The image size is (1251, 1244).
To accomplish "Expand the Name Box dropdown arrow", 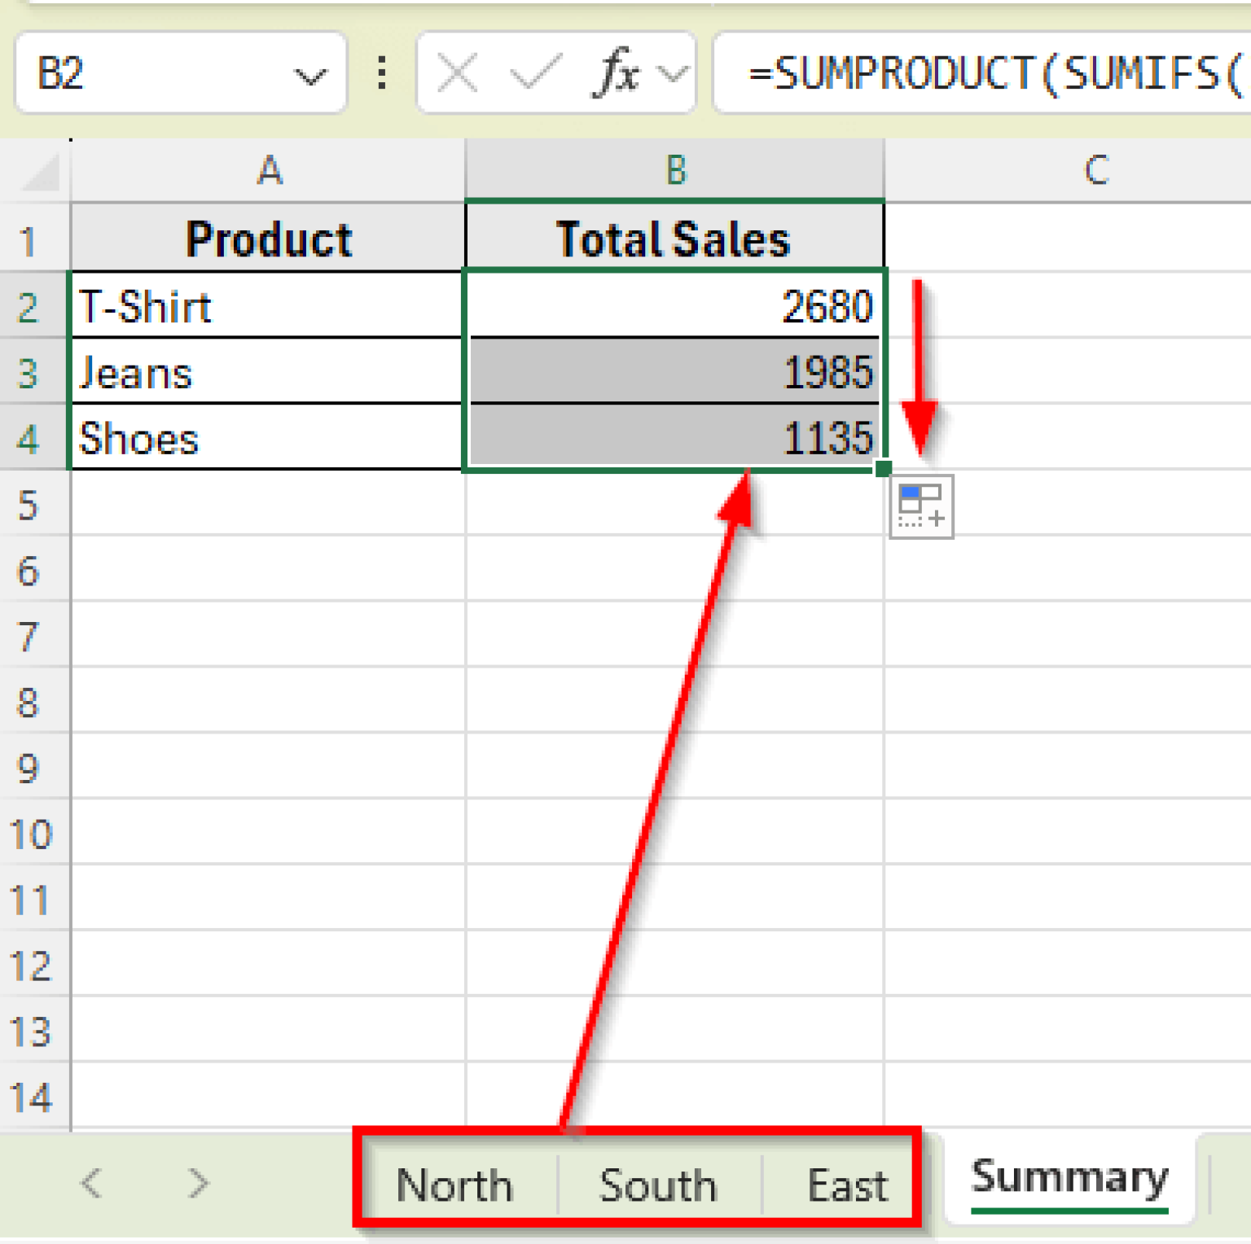I will click(309, 77).
